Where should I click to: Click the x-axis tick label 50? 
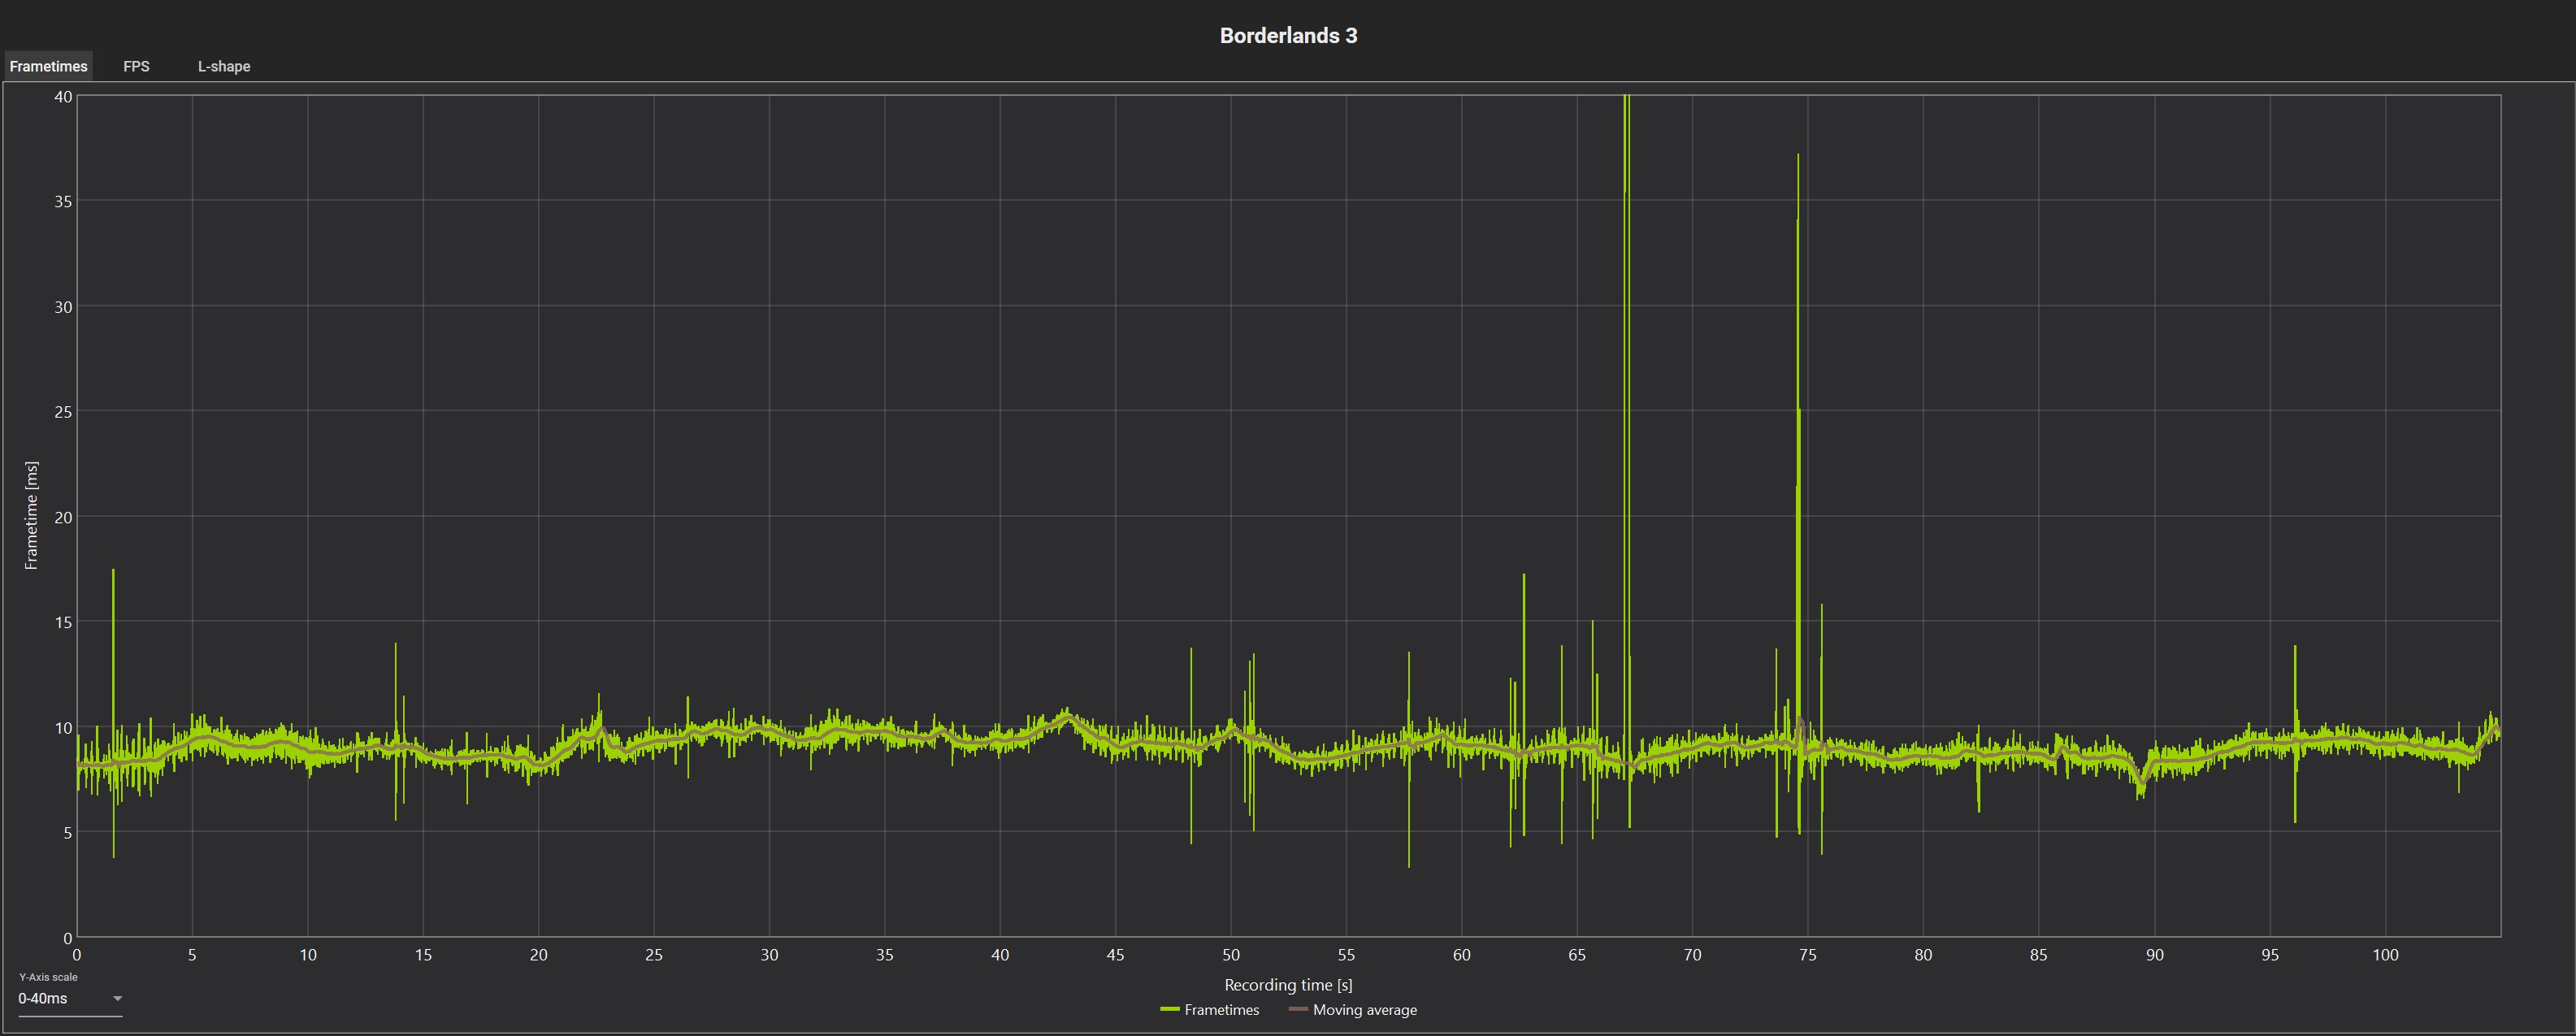[1231, 955]
